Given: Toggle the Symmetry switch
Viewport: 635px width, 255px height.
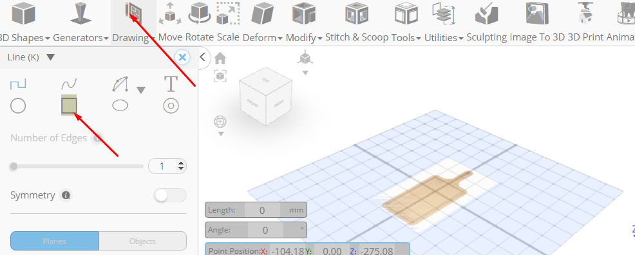Looking at the screenshot, I should pyautogui.click(x=170, y=196).
